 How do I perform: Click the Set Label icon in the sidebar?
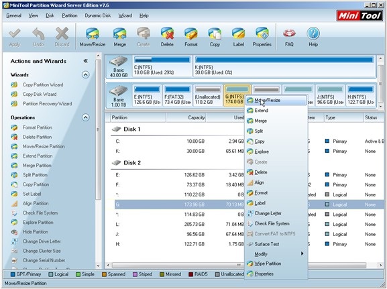point(14,194)
